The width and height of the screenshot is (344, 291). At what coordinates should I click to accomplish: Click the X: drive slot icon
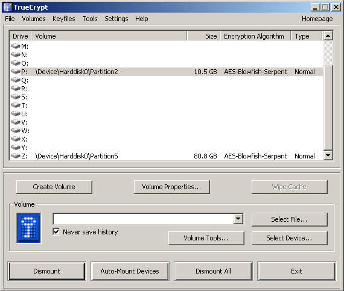tap(16, 139)
